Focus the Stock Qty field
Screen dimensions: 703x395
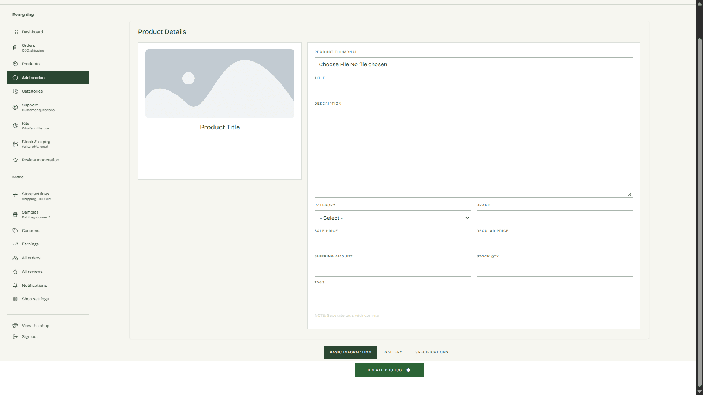pos(554,269)
